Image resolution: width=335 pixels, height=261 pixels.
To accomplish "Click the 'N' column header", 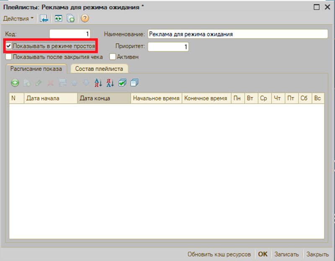I will click(16, 98).
